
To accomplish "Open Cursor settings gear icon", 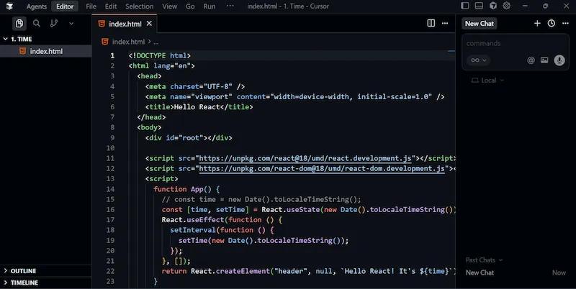I will (507, 6).
